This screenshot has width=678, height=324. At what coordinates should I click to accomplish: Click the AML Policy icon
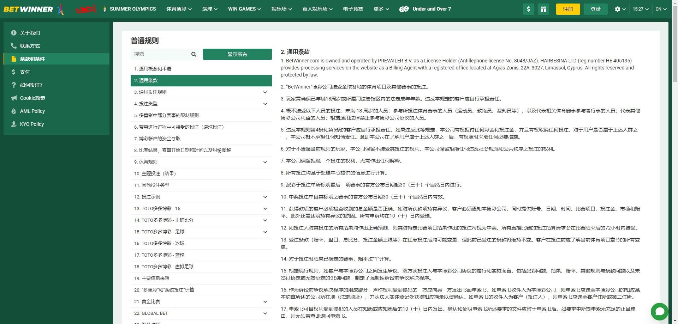(x=14, y=111)
